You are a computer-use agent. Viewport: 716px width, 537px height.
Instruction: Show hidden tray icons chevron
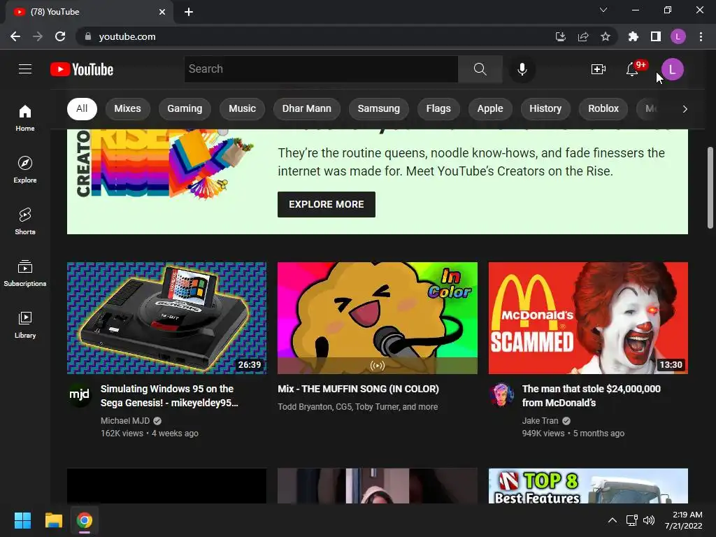[613, 520]
